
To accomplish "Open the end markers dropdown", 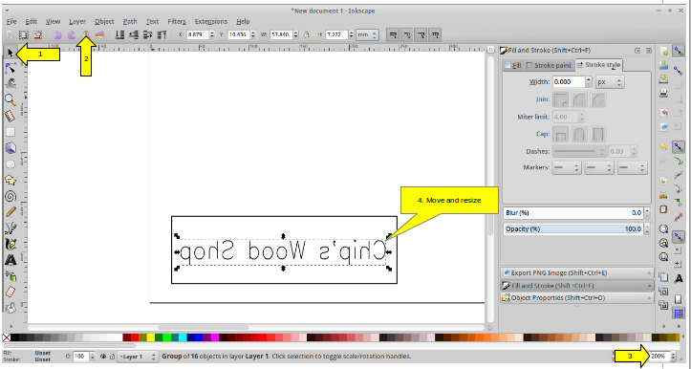I will tap(632, 167).
